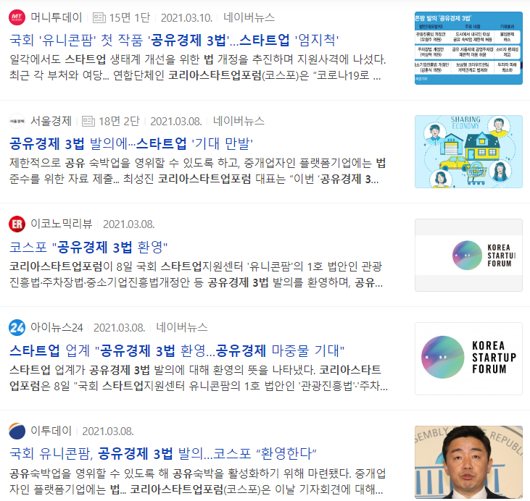Click the 이코노믹리뷰 publisher name
530x501 pixels.
pos(62,224)
